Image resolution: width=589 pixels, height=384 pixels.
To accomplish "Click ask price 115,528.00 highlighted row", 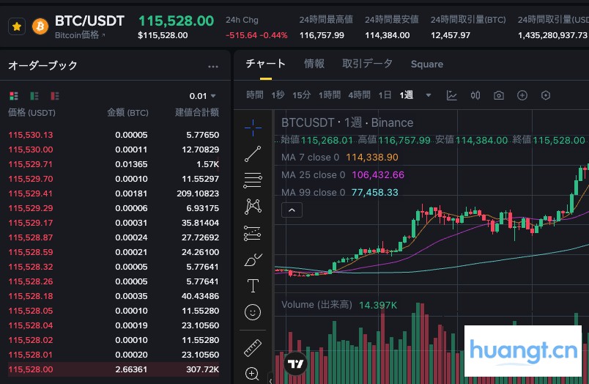I will 114,369.
